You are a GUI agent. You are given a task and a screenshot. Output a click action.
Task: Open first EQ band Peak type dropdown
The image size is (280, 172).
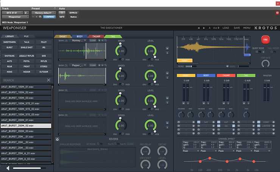(191, 151)
